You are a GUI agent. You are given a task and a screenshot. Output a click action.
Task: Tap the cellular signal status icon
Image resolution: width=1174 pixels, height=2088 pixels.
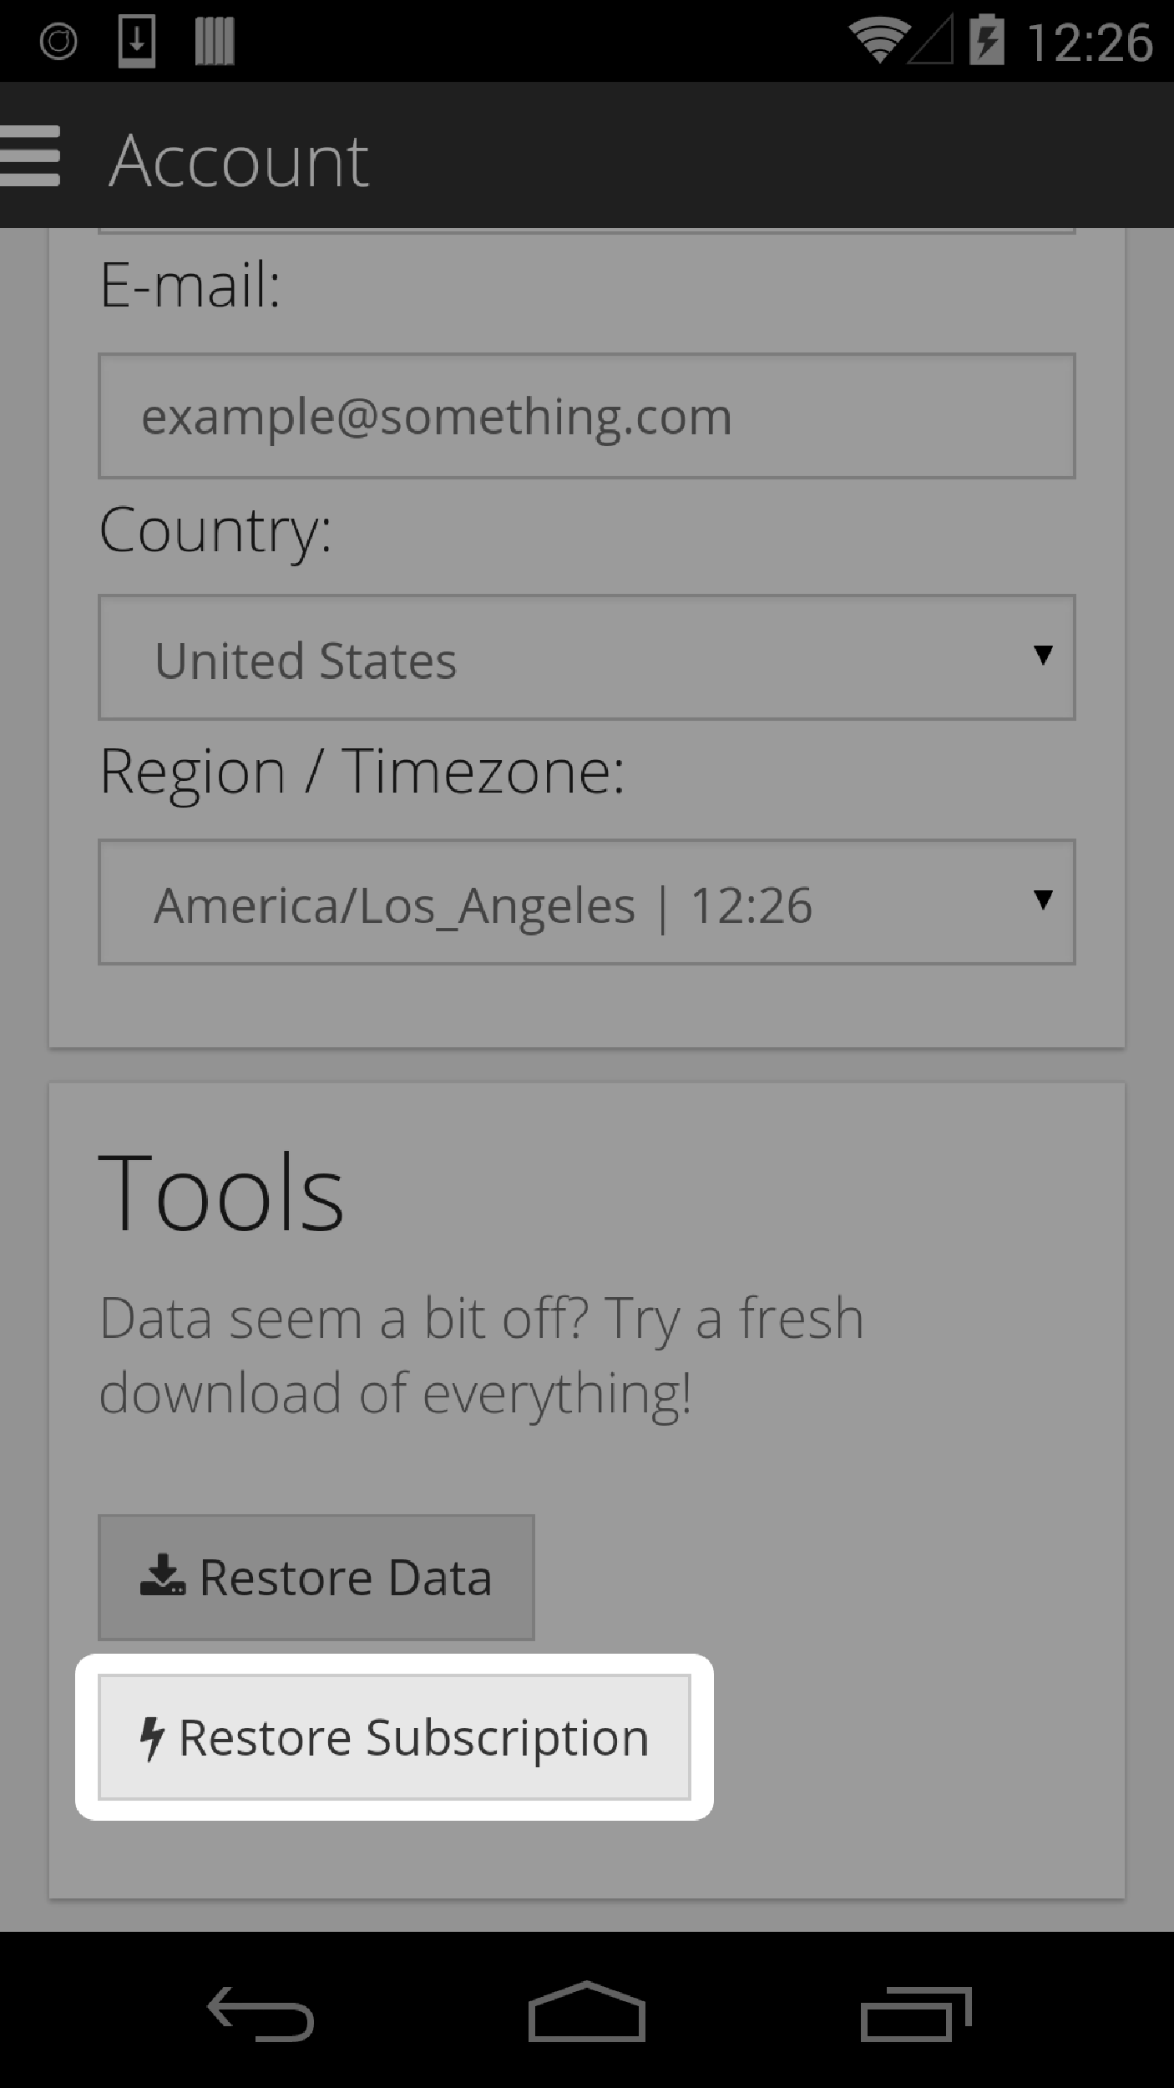point(930,41)
